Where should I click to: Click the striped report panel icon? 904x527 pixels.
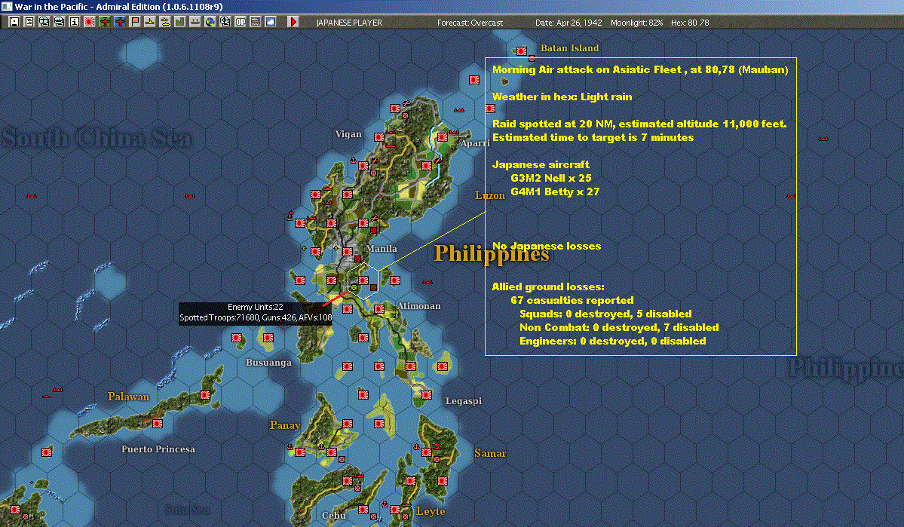pos(255,22)
